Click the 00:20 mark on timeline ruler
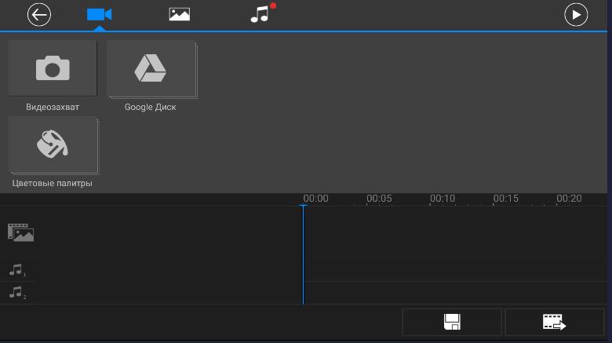The image size is (612, 343). click(569, 199)
